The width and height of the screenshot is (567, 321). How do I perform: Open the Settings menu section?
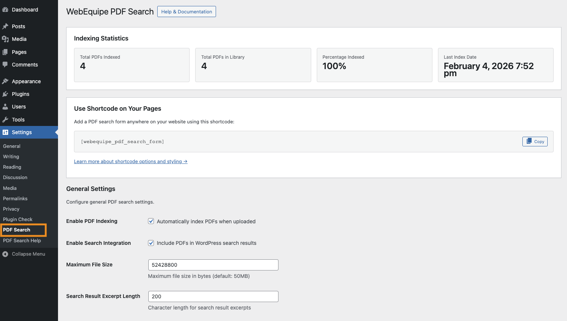[x=22, y=132]
